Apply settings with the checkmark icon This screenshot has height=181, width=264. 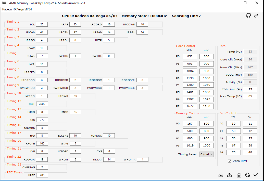[x=256, y=175]
